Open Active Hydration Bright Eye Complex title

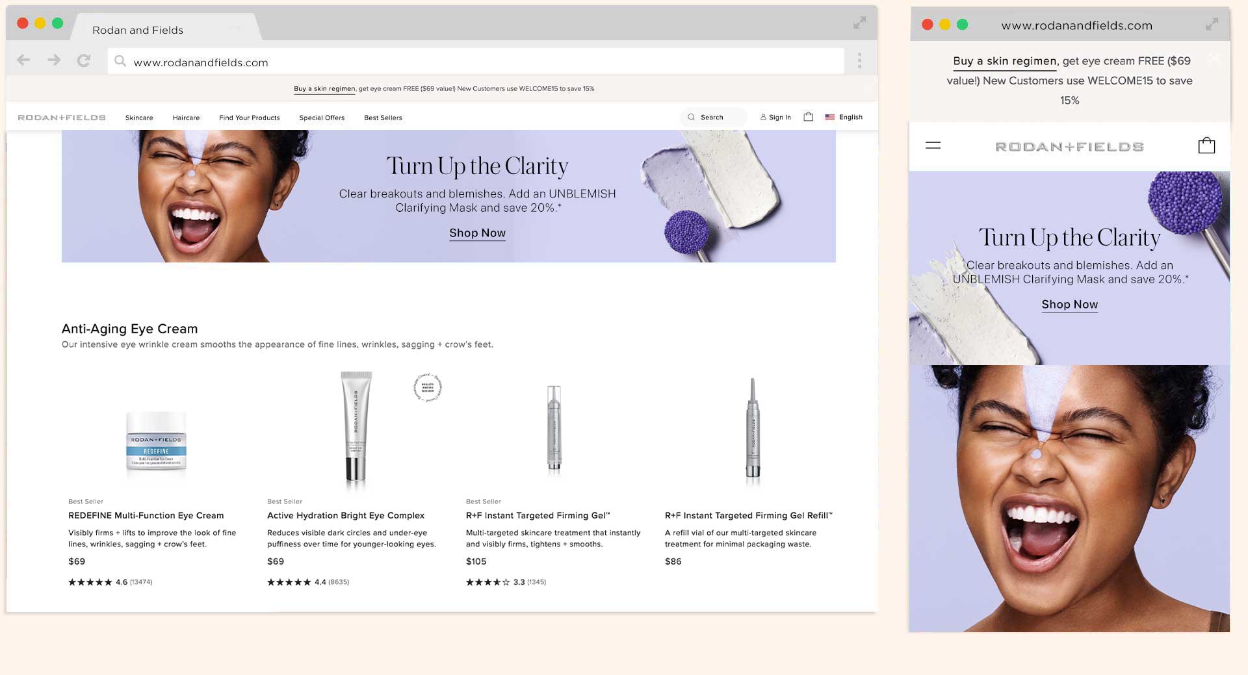[346, 515]
